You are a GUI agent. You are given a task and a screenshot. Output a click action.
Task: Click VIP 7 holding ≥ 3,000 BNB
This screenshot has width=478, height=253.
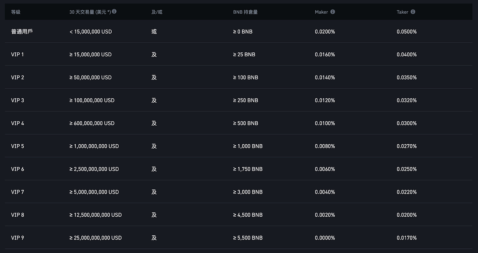click(248, 192)
